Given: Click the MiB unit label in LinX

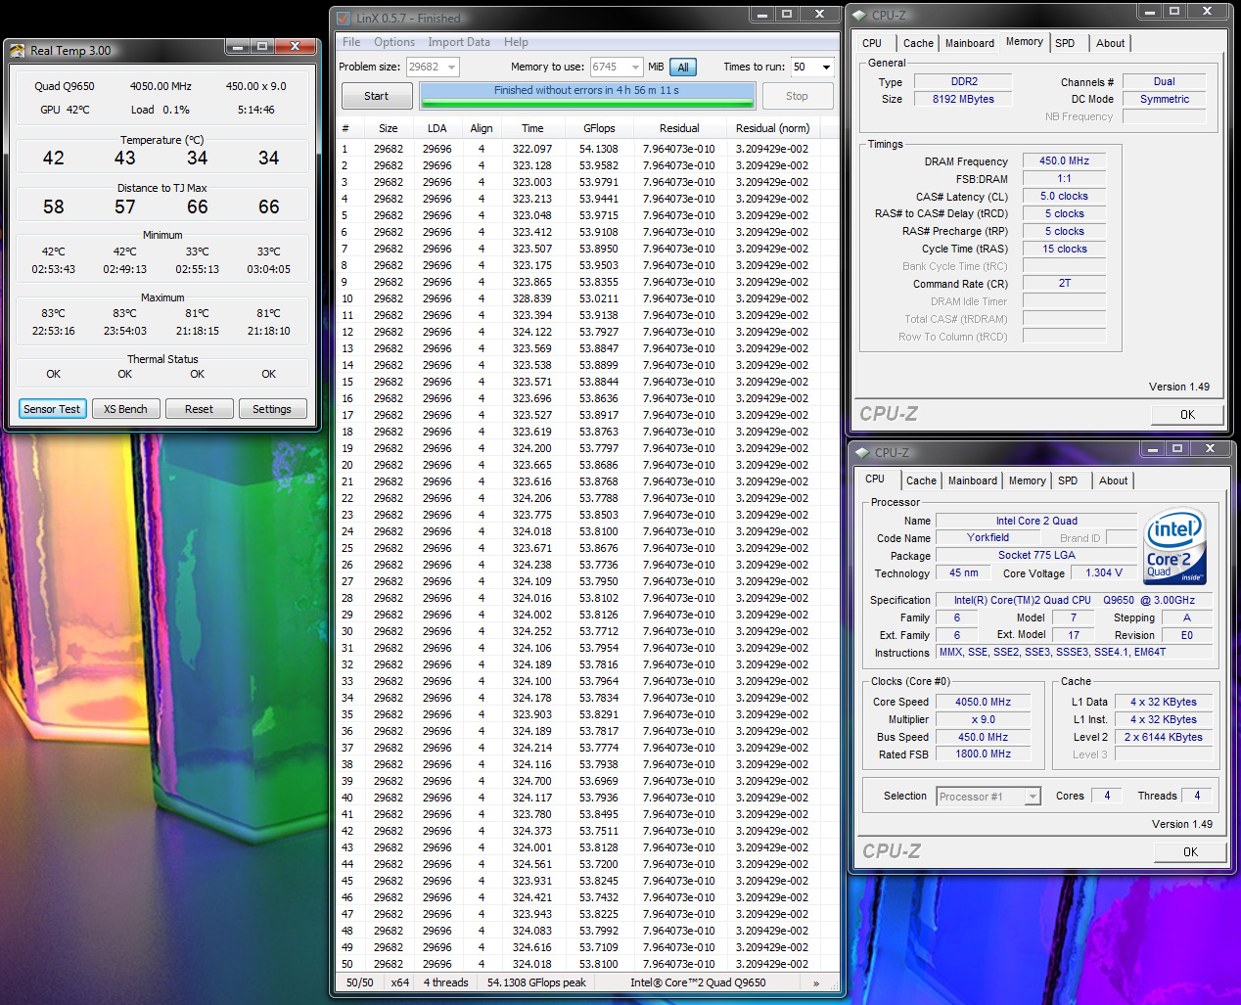Looking at the screenshot, I should tap(656, 67).
